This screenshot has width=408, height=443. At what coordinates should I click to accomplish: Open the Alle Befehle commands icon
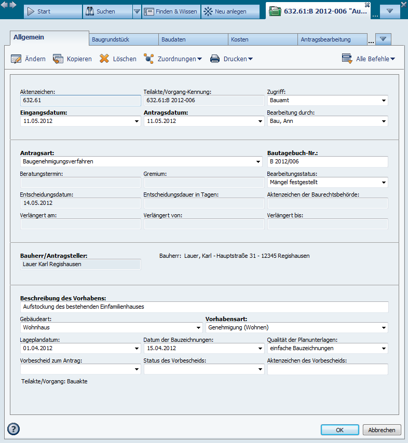point(347,59)
